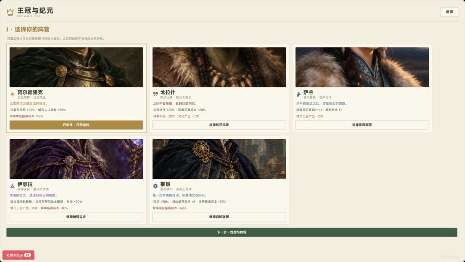Click the subtitle 日冠城邦 · 日冠城主
This screenshot has height=262, width=465.
[31, 97]
